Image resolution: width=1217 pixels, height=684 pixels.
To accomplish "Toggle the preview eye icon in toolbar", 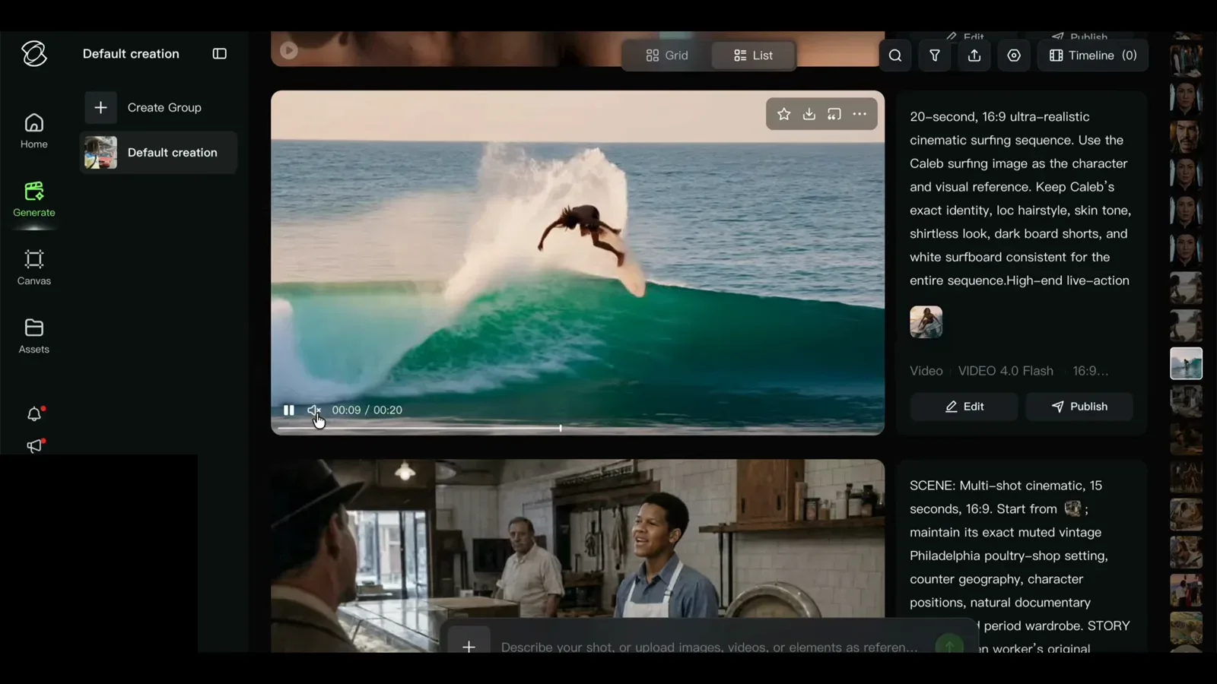I will click(1014, 55).
